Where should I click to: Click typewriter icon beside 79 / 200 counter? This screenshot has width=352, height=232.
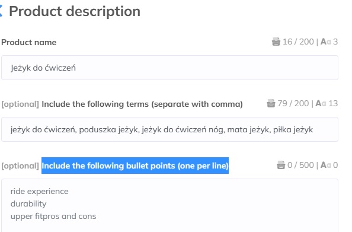(271, 103)
